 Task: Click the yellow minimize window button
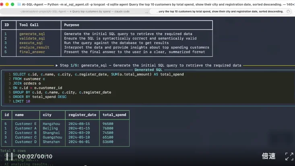point(7,4)
